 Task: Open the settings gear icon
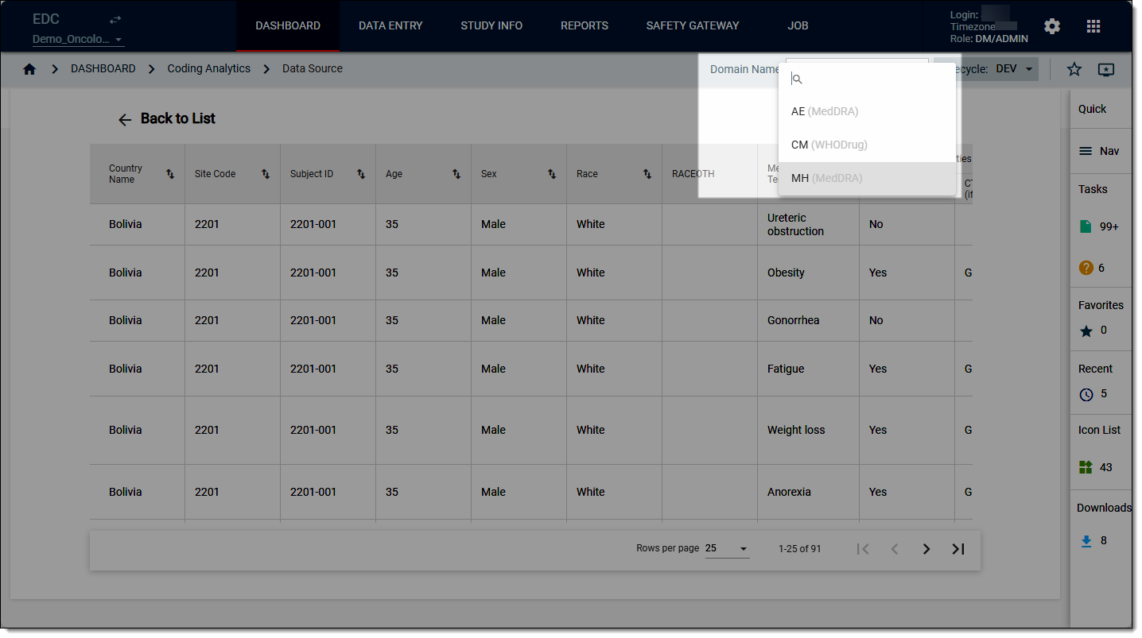tap(1052, 26)
